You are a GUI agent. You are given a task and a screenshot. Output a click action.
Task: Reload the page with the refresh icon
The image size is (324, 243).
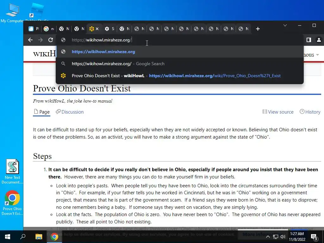(51, 40)
